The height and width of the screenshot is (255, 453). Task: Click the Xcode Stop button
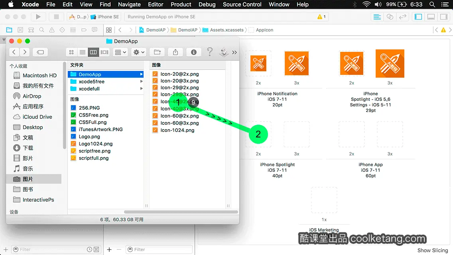56,17
